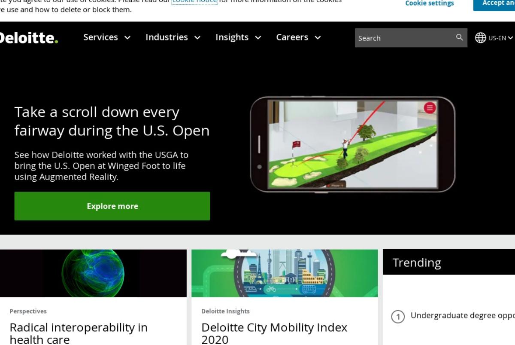
Task: Open the Insights menu
Action: pyautogui.click(x=232, y=37)
